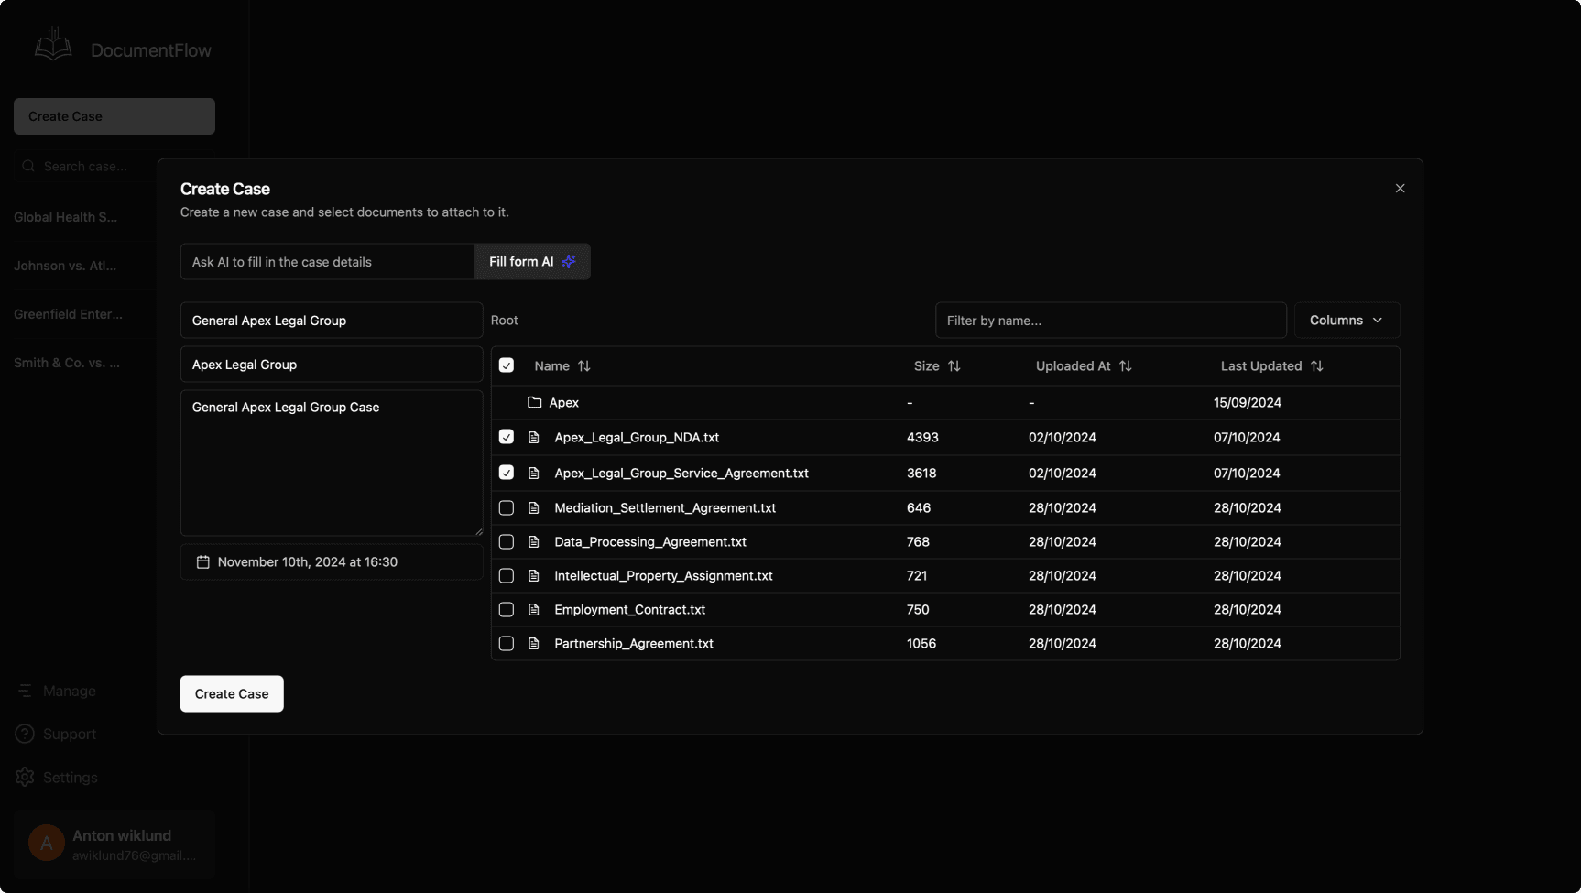This screenshot has height=893, width=1581.
Task: Toggle the select-all checkbox in the header
Action: click(506, 365)
